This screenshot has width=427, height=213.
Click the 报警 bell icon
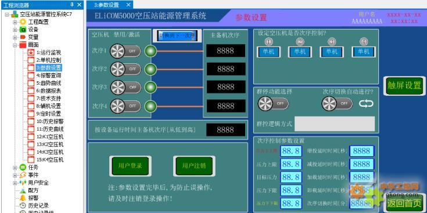click(23, 198)
